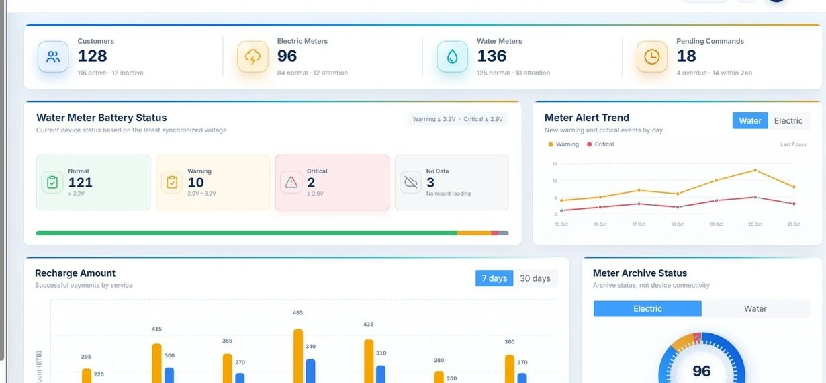Click the Water Meters count 136
Viewport: 826px width, 383px height.
pos(492,56)
